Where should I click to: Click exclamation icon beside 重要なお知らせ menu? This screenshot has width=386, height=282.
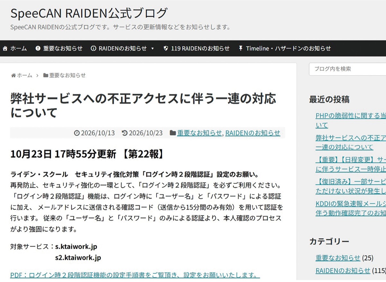click(38, 49)
